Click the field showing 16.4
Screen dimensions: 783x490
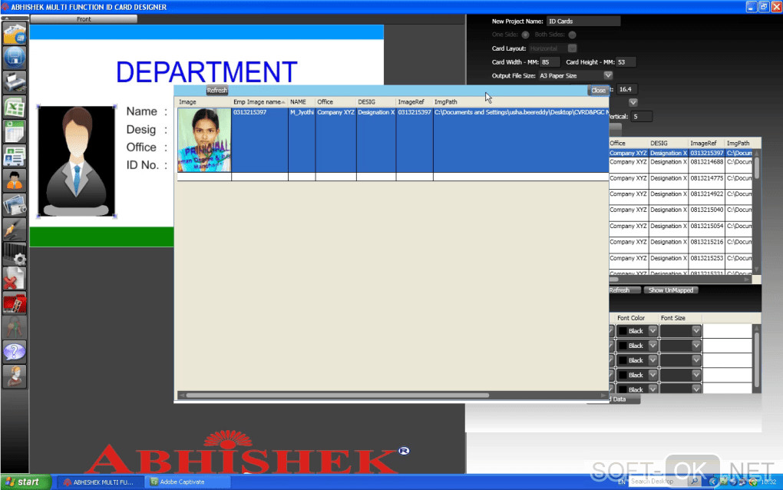(x=626, y=89)
